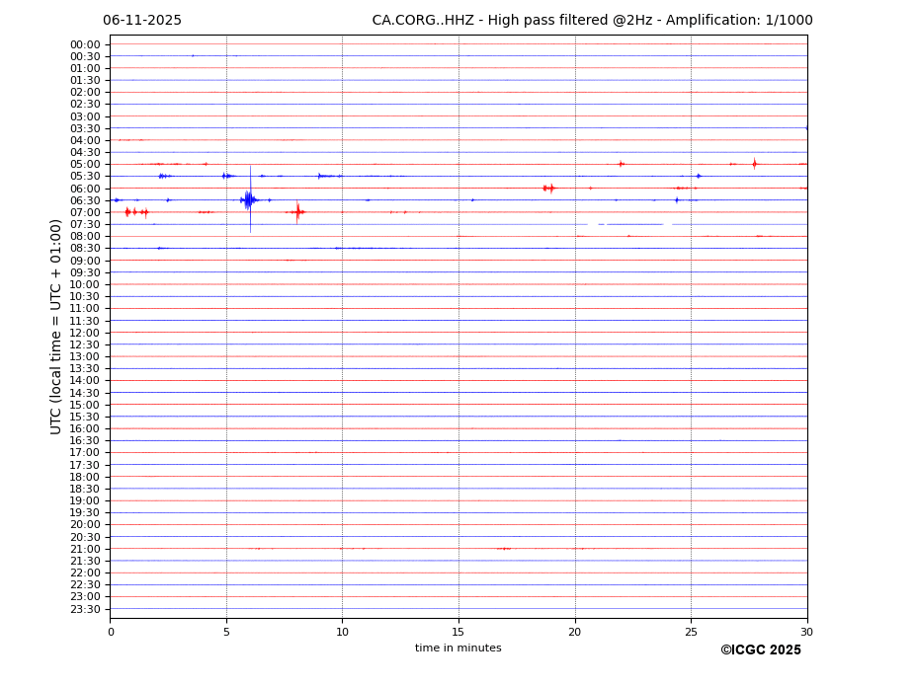Select the 23:30 row label
Image resolution: width=916 pixels, height=687 pixels.
pos(85,609)
